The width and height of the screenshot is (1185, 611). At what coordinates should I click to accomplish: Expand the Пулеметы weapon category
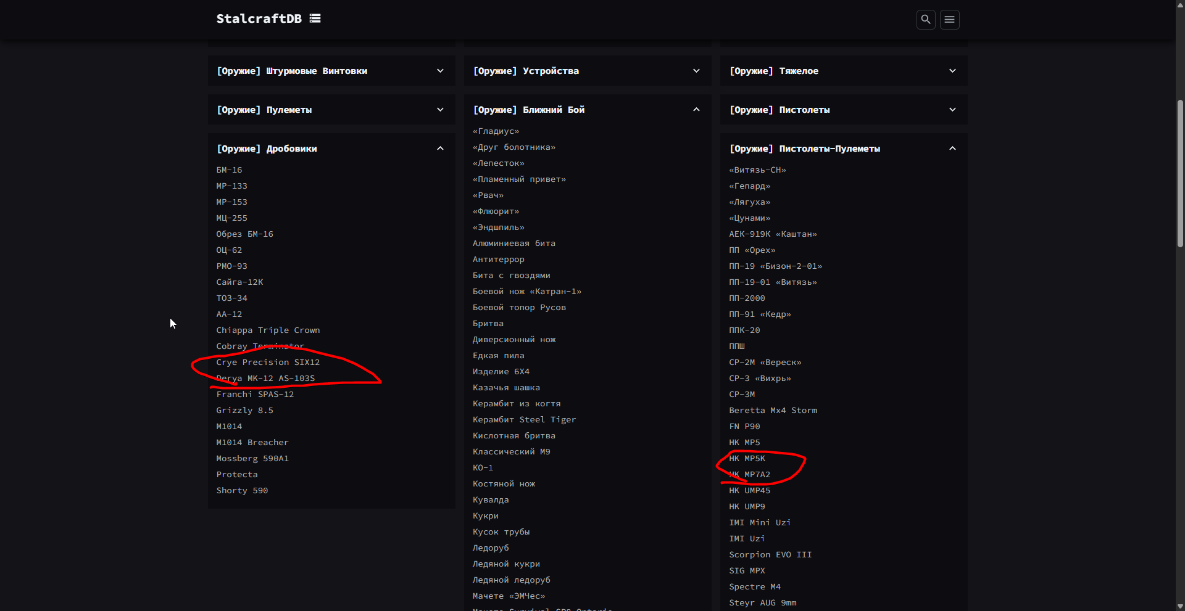click(x=331, y=110)
